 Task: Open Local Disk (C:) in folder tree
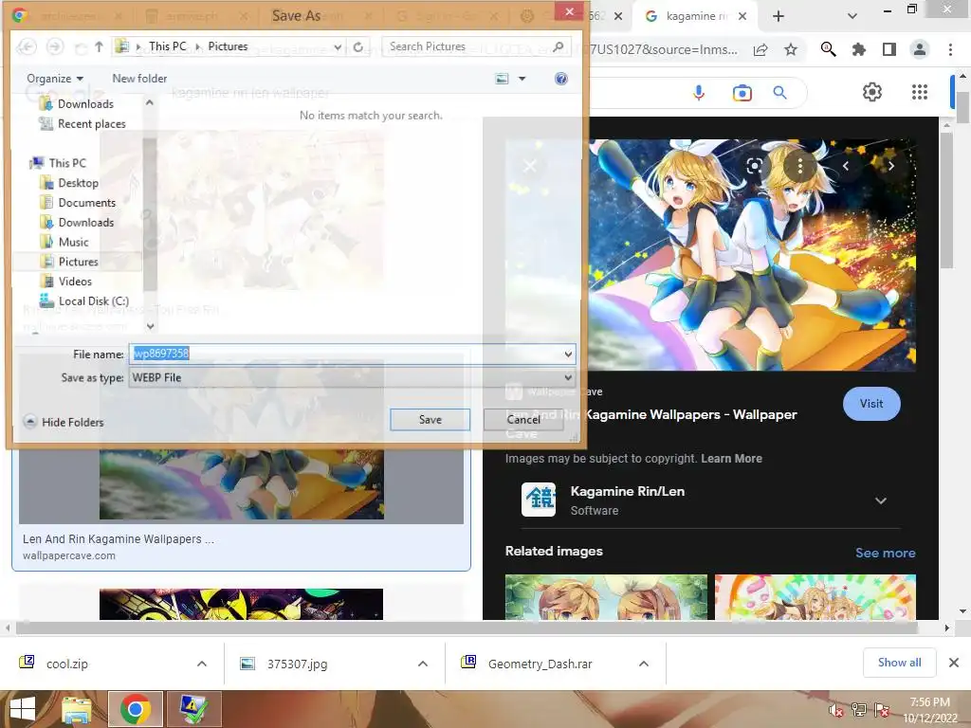click(84, 301)
